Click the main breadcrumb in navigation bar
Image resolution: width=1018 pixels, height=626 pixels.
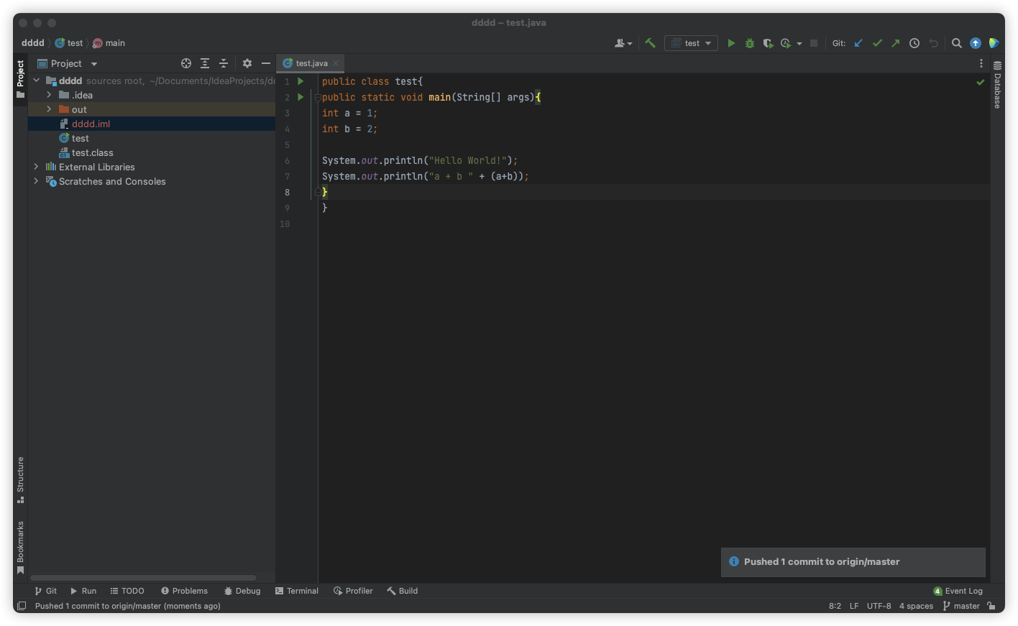[109, 43]
